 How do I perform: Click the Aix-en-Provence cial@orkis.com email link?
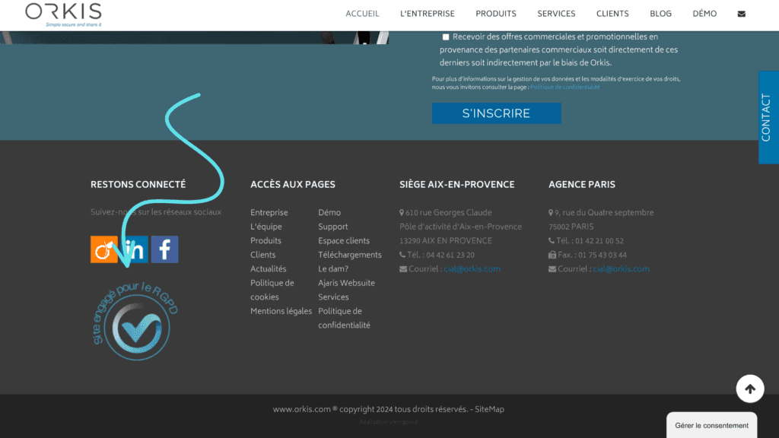click(472, 269)
